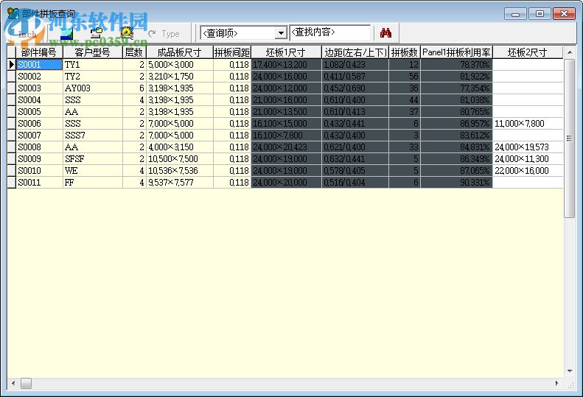Select part number cell S0010
583x397 pixels.
tap(39, 171)
